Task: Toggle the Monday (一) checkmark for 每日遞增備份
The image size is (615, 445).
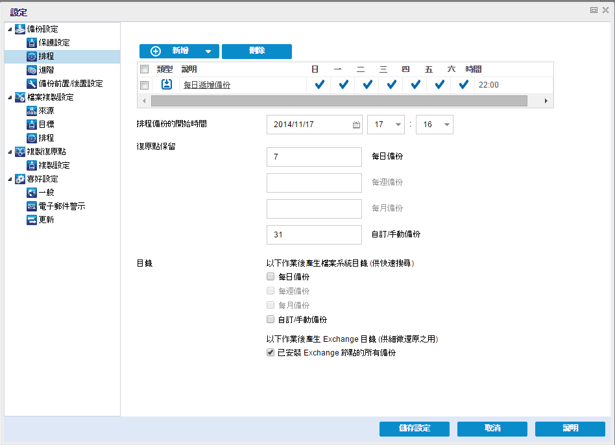Action: pos(344,84)
